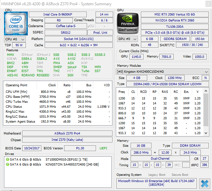Close the summary with the blue X button
Image resolution: width=212 pixels, height=191 pixels.
pos(204,184)
